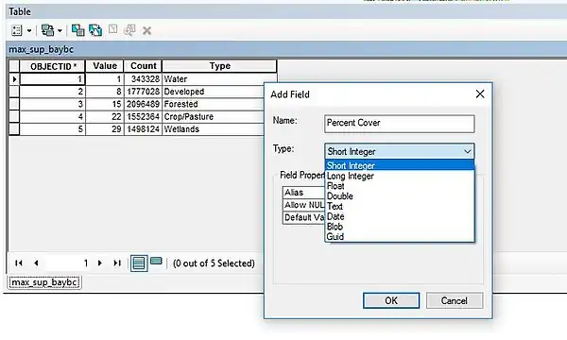Go to last record in table
The height and width of the screenshot is (340, 567).
coord(117,263)
